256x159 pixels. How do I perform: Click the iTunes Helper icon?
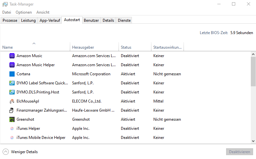[x=12, y=128]
